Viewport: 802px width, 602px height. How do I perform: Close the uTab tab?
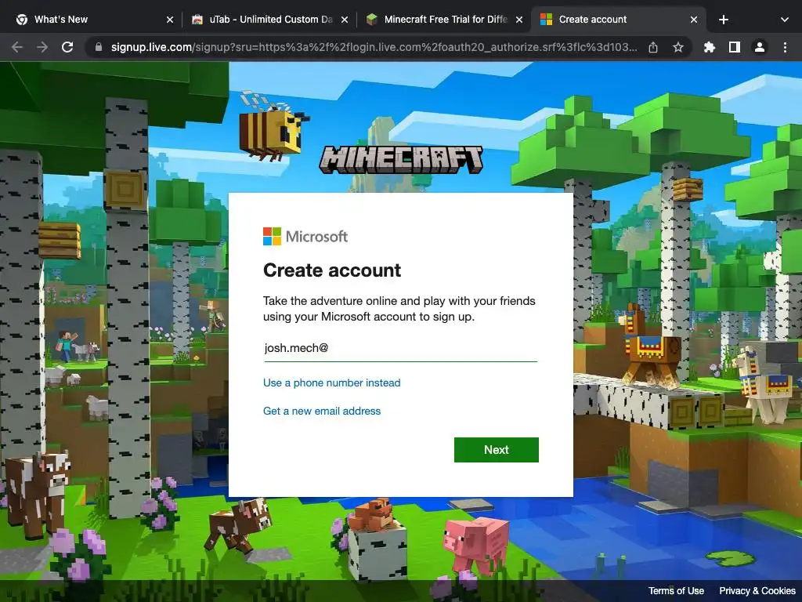coord(345,20)
